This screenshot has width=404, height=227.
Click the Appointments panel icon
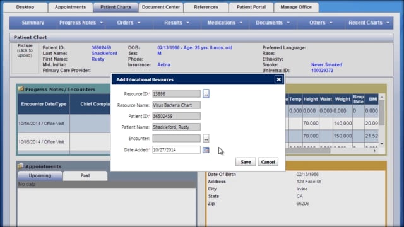[x=21, y=166]
